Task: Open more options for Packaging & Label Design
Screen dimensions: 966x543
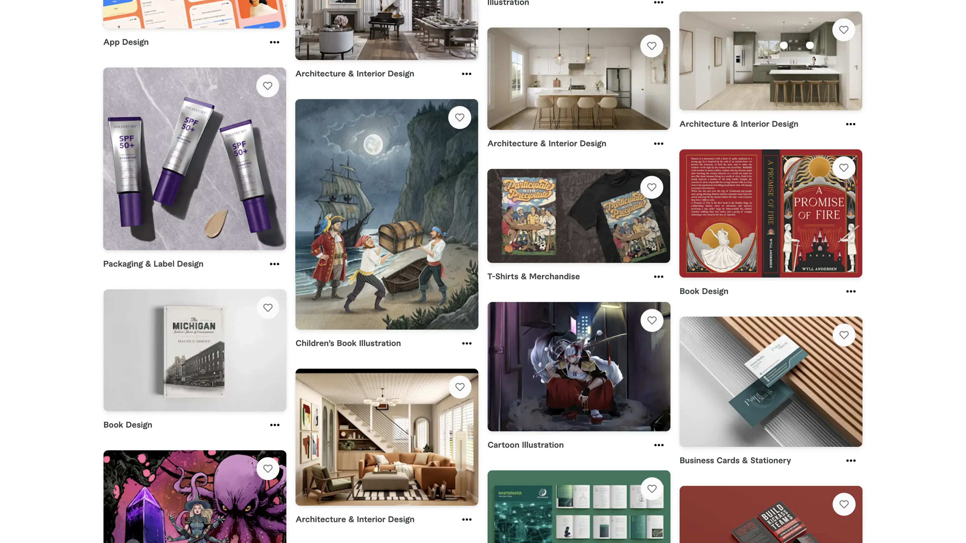Action: point(274,264)
